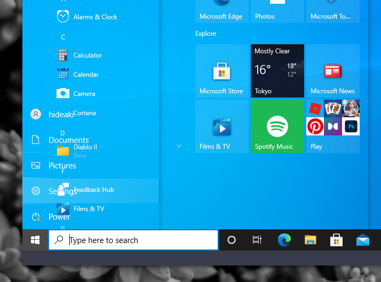Open Microsoft Store from taskbar
381x282 pixels.
coord(337,240)
